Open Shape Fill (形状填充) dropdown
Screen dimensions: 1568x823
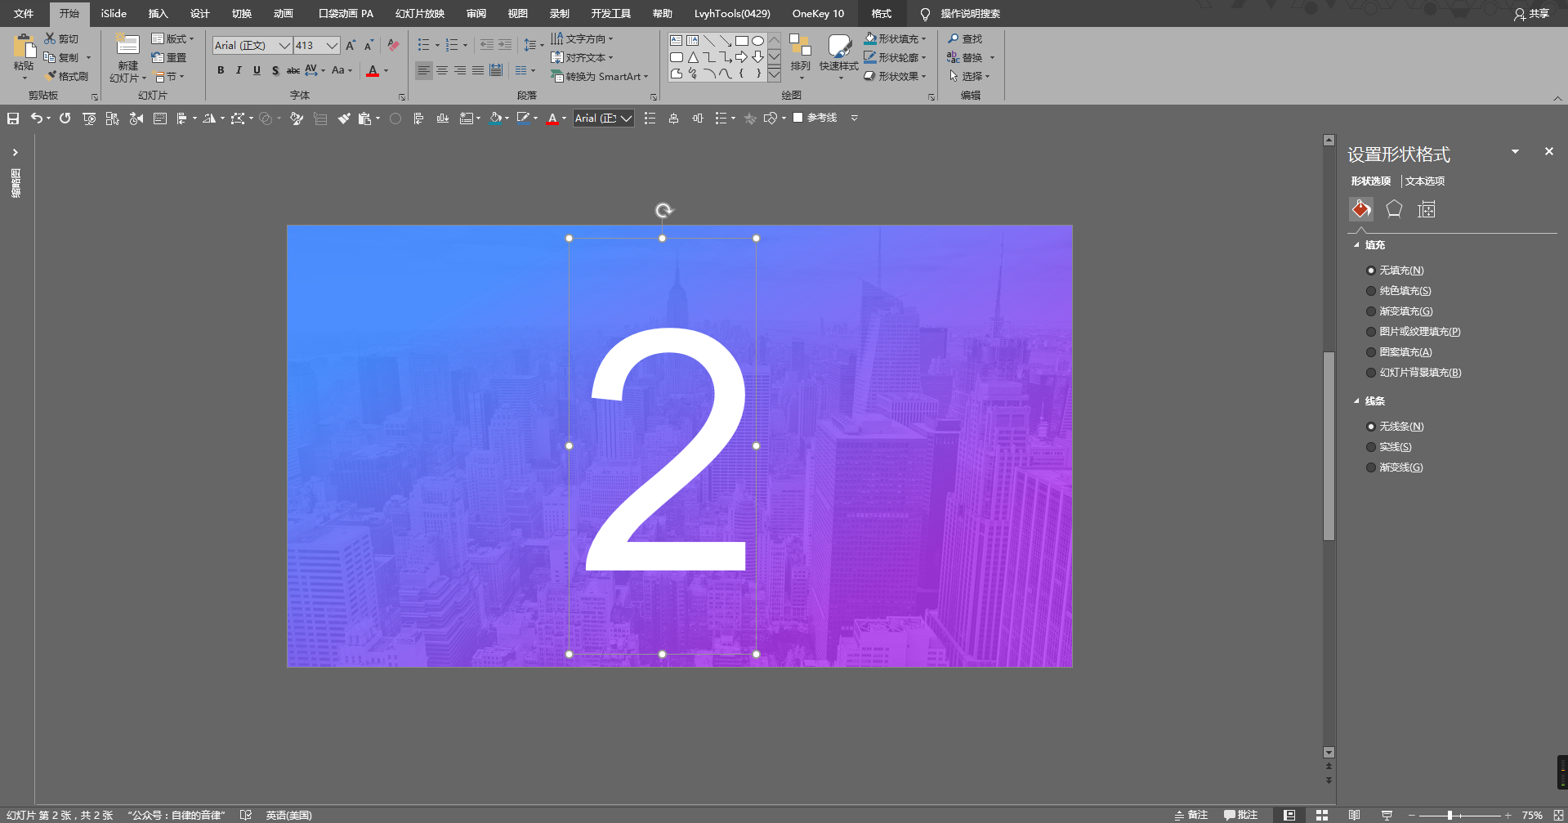[896, 38]
